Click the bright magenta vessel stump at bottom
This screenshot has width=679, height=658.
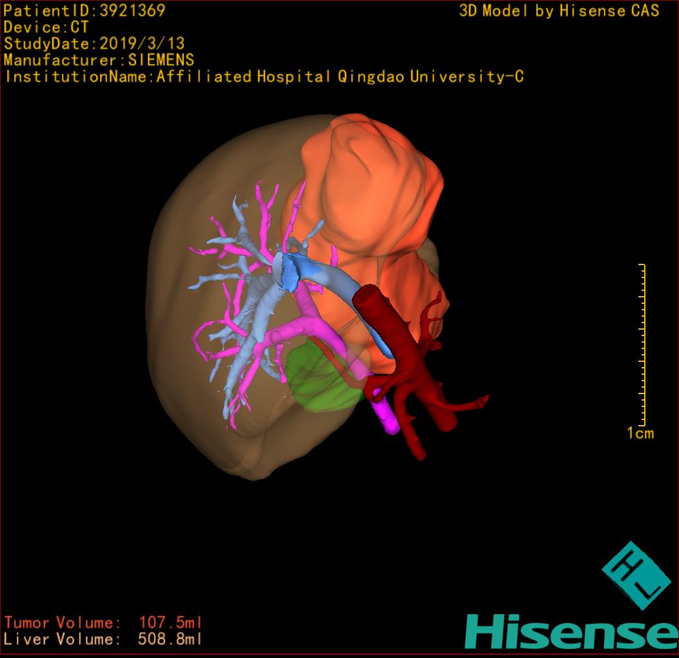tap(387, 416)
